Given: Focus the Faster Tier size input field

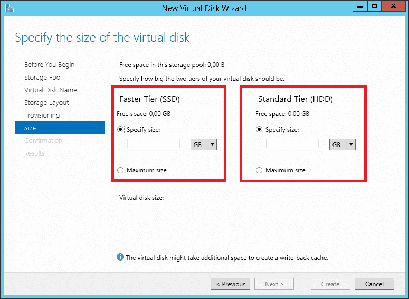Looking at the screenshot, I should [154, 144].
